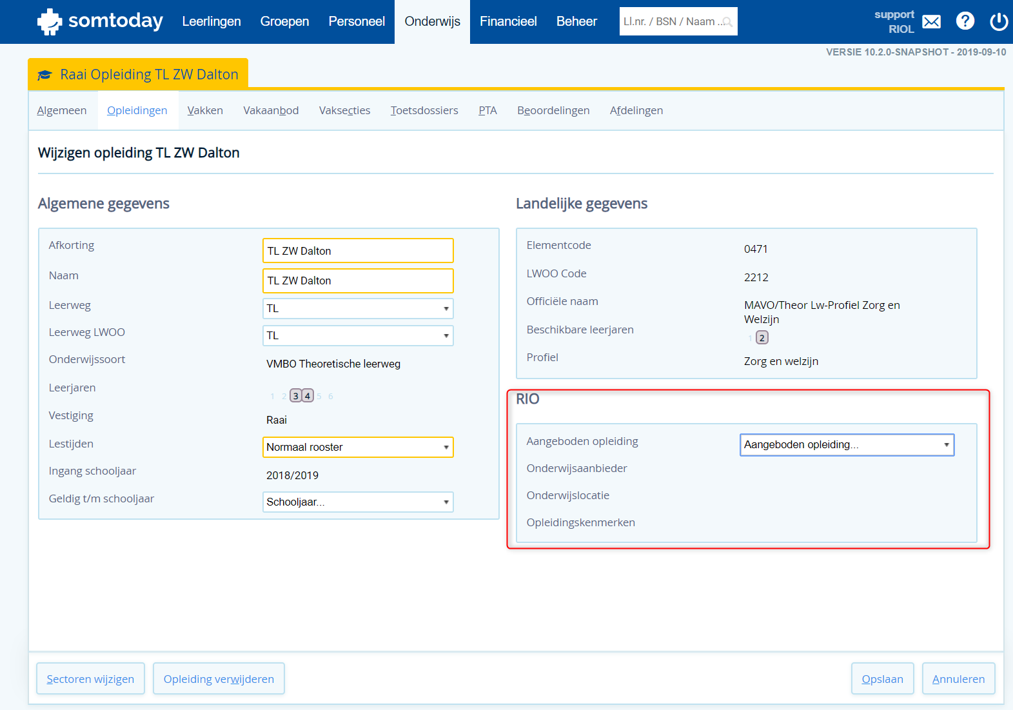The image size is (1013, 710).
Task: Switch to the Vakken tab
Action: tap(205, 111)
